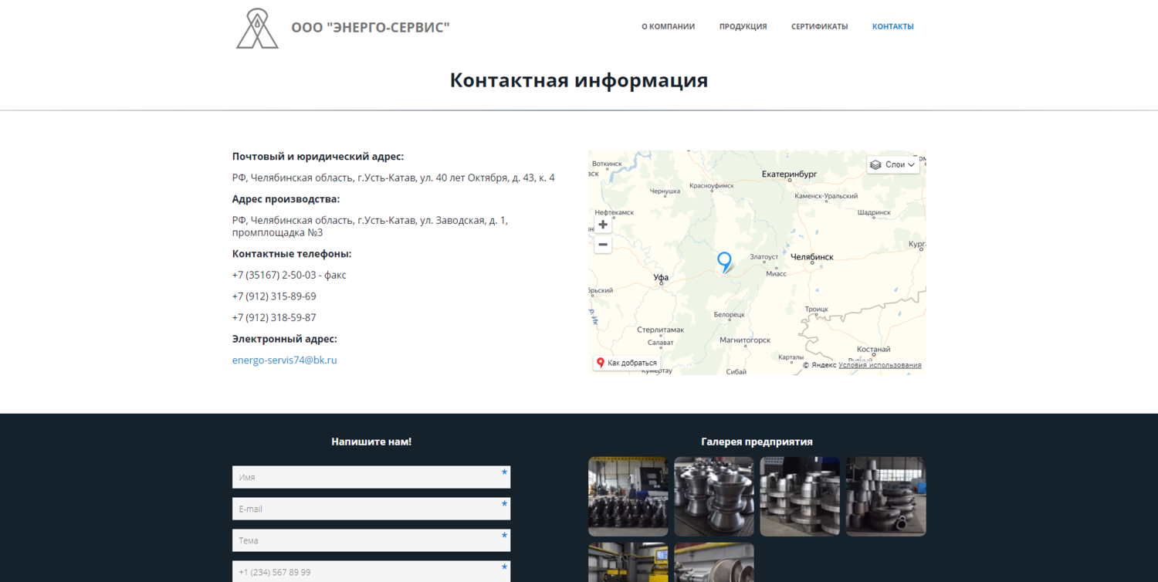The image size is (1158, 582).
Task: Open fifth gallery thumbnail with yellow machine
Action: pyautogui.click(x=628, y=562)
